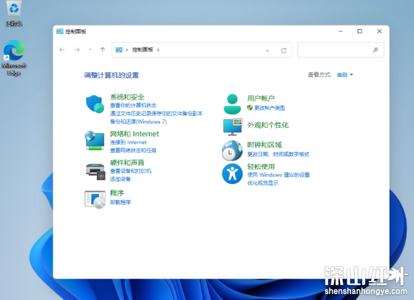This screenshot has height=300, width=414.
Task: Maximize the Control Panel window
Action: 359,31
